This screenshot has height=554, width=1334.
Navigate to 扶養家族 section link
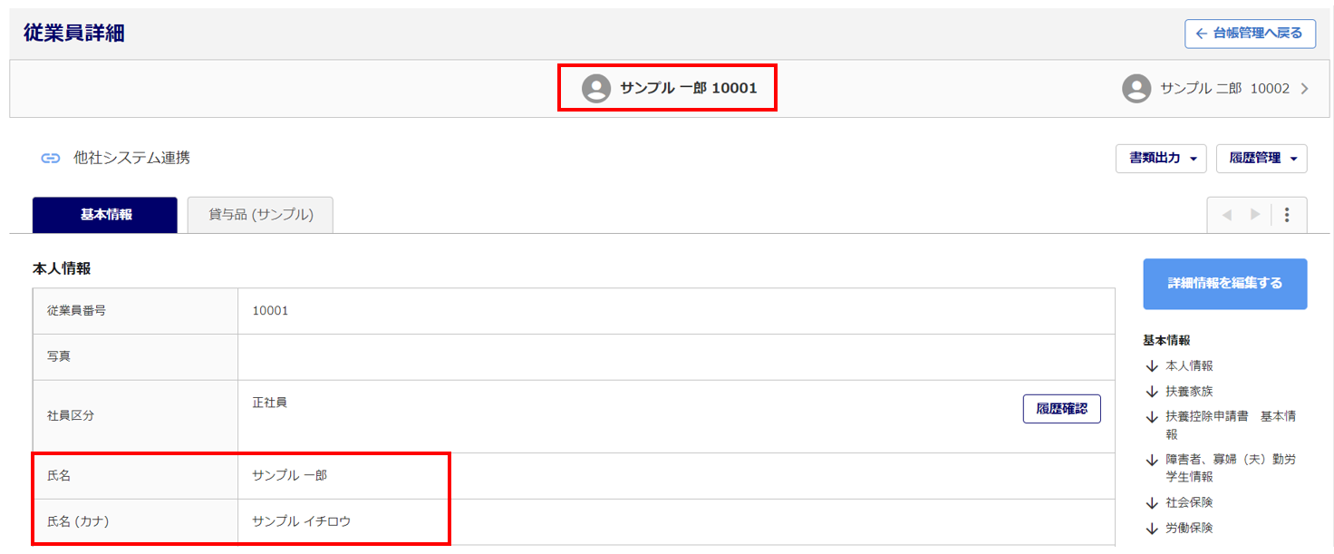1188,392
